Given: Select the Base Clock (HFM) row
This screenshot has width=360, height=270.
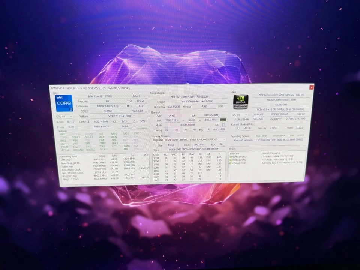Looking at the screenshot, I should pos(105,162).
